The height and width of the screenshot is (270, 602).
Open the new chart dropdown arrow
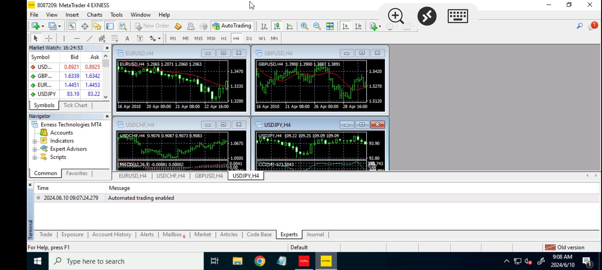click(x=43, y=26)
